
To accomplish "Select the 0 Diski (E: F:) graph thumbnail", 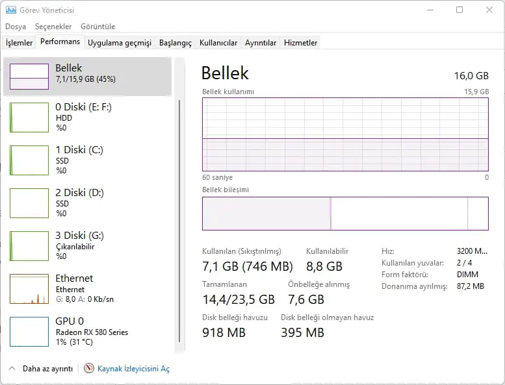I will tap(29, 118).
